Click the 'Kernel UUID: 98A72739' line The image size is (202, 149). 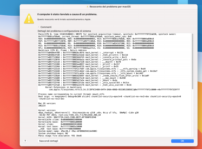tap(67, 117)
